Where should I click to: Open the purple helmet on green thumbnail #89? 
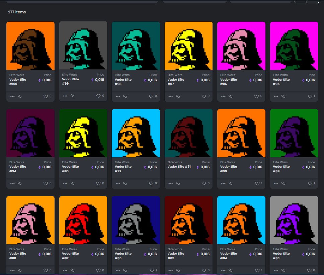point(294,133)
